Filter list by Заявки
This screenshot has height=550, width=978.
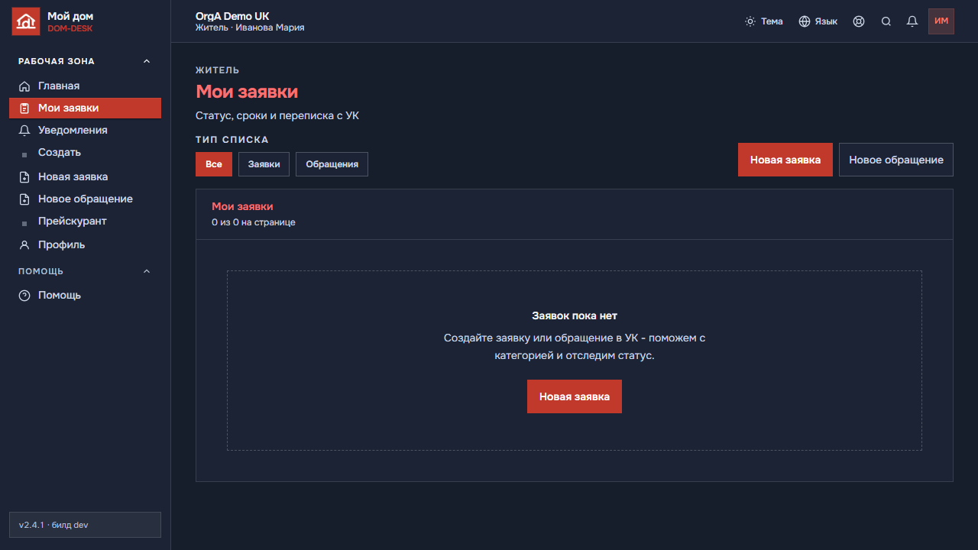tap(264, 164)
